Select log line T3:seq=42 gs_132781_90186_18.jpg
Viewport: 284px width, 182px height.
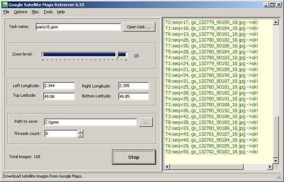[x=211, y=117]
